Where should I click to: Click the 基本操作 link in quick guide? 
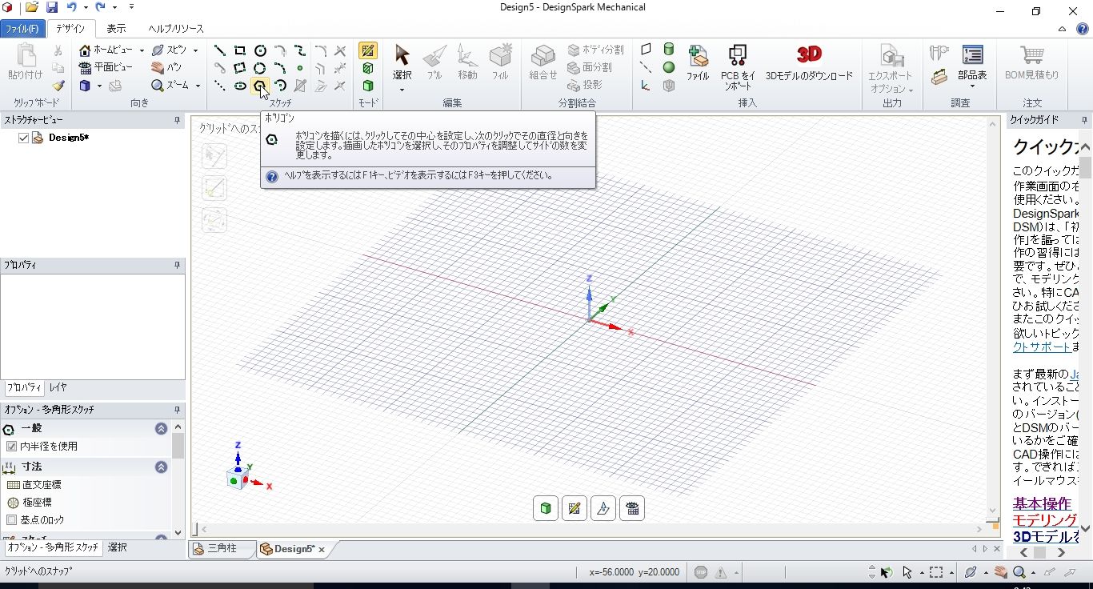point(1042,503)
